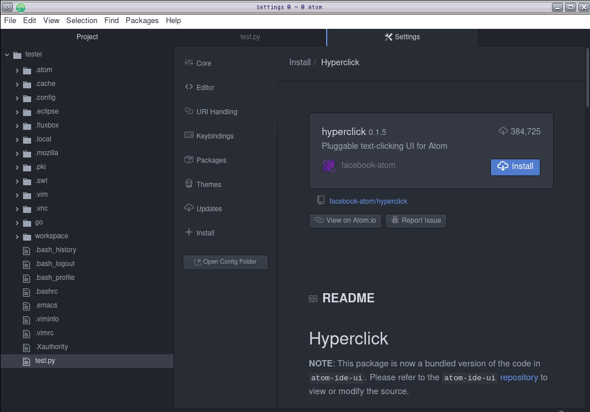Open the .bashrc file in tree
590x412 pixels.
pyautogui.click(x=47, y=291)
